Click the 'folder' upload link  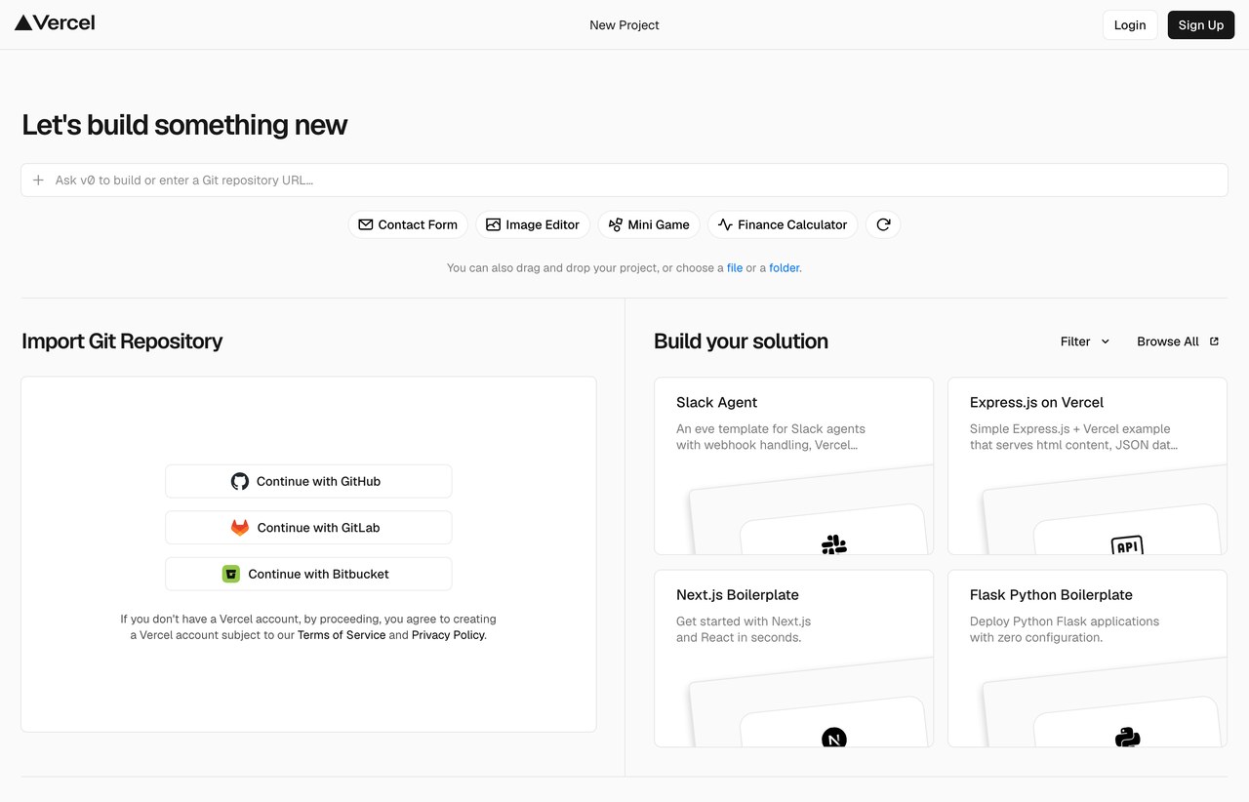point(785,267)
